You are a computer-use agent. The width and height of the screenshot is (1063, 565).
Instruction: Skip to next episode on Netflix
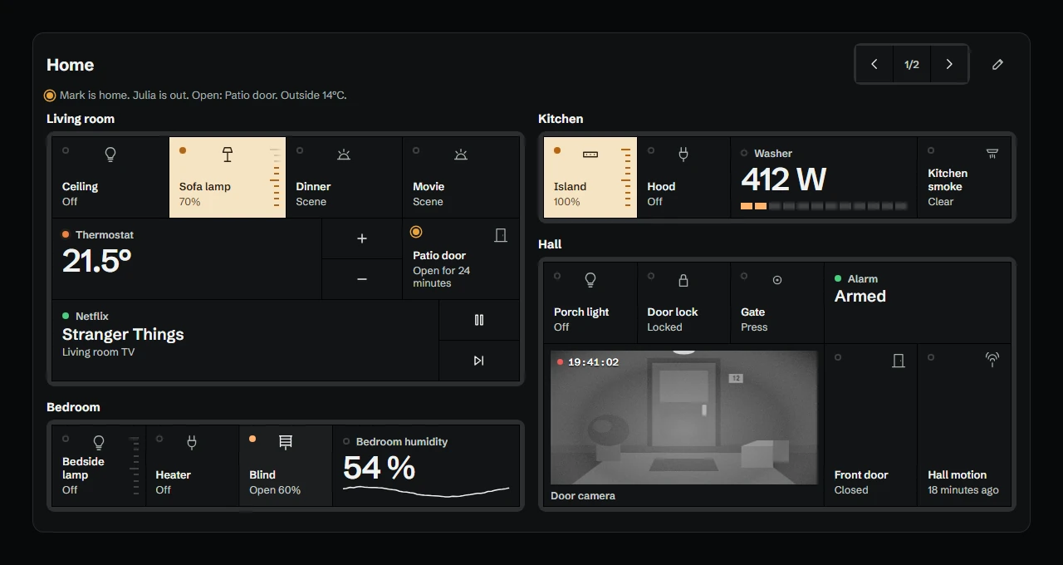click(x=479, y=361)
